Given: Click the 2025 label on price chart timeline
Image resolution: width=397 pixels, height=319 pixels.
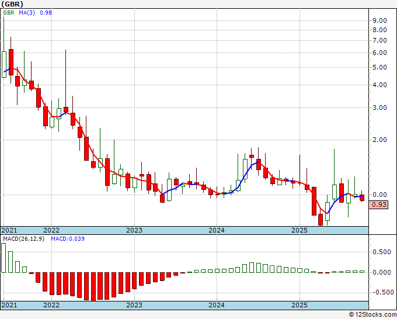Looking at the screenshot, I should (x=300, y=230).
